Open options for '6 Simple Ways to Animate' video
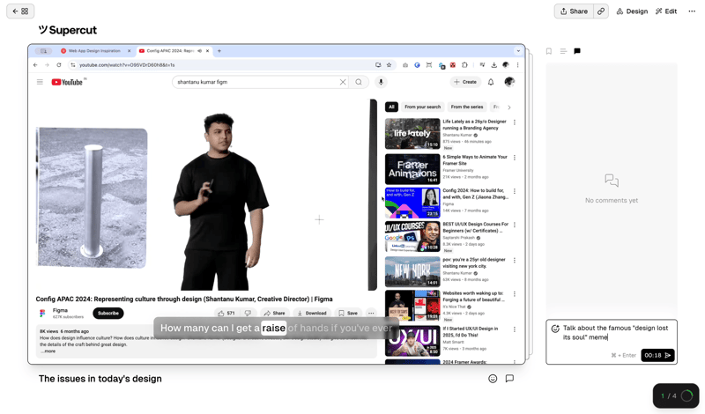The width and height of the screenshot is (705, 414). tap(515, 158)
